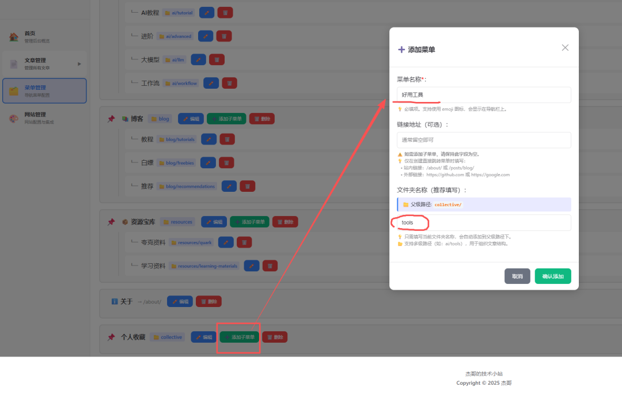Click the edit icon for 白嫖 row
The width and height of the screenshot is (622, 398).
[208, 163]
